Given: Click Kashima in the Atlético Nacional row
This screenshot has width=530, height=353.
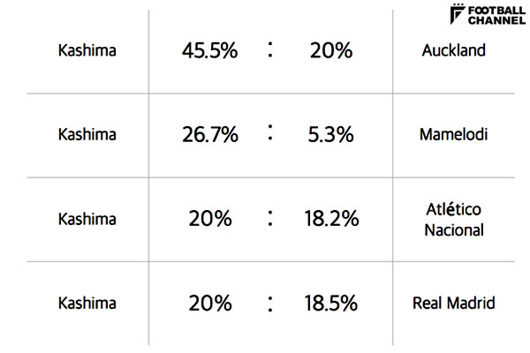Looking at the screenshot, I should click(87, 219).
